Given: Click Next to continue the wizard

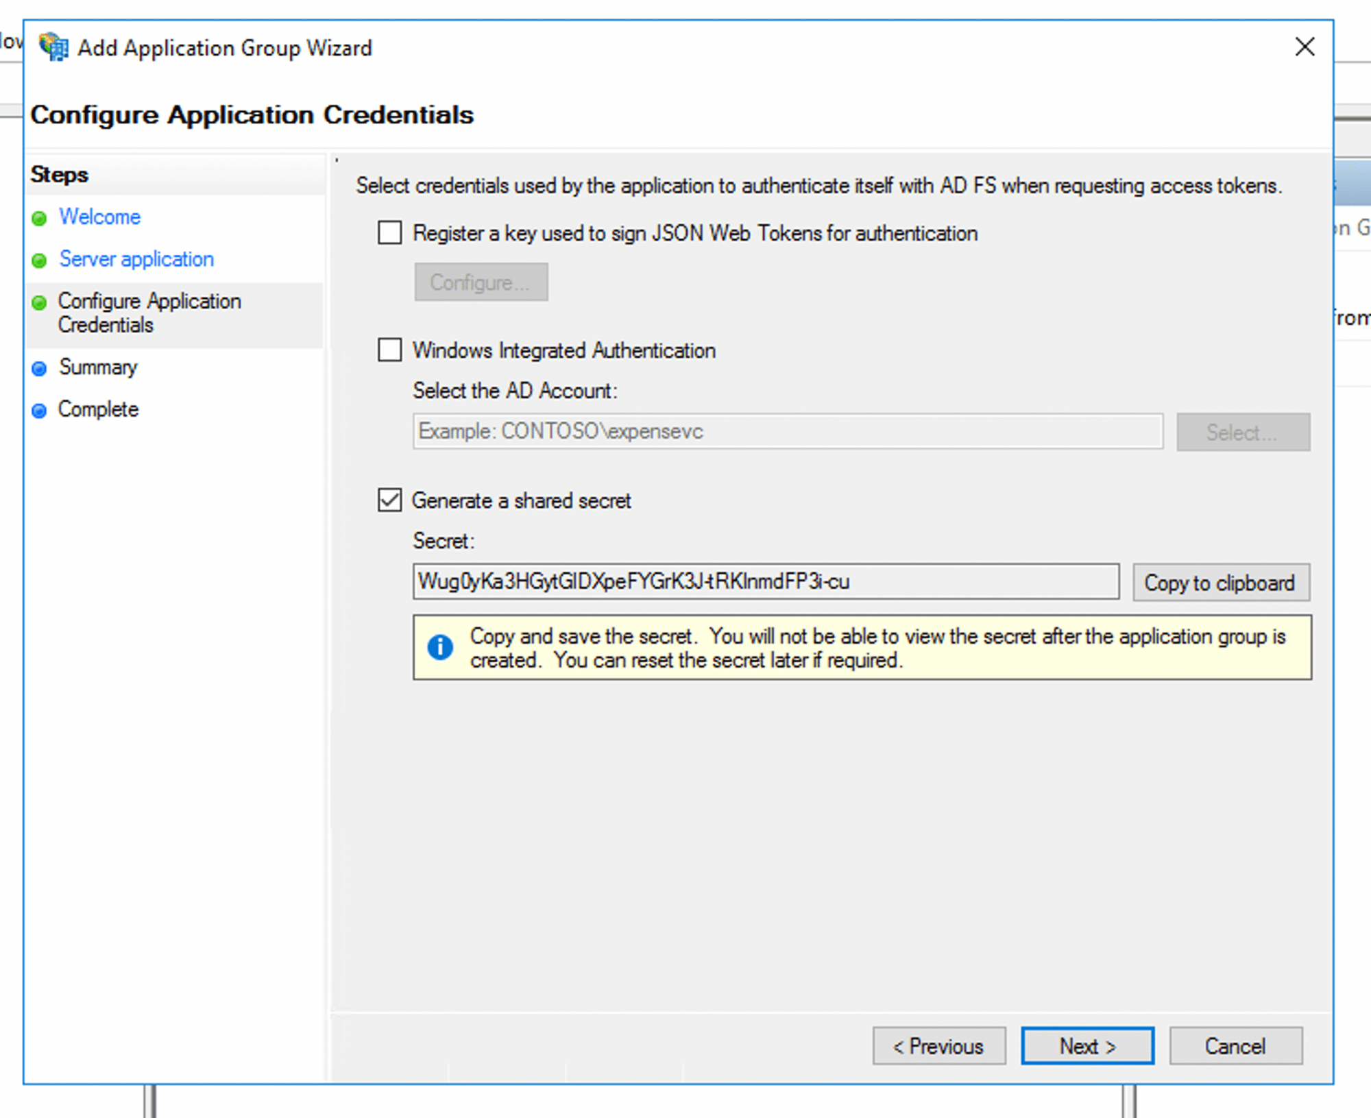Looking at the screenshot, I should (1087, 1046).
